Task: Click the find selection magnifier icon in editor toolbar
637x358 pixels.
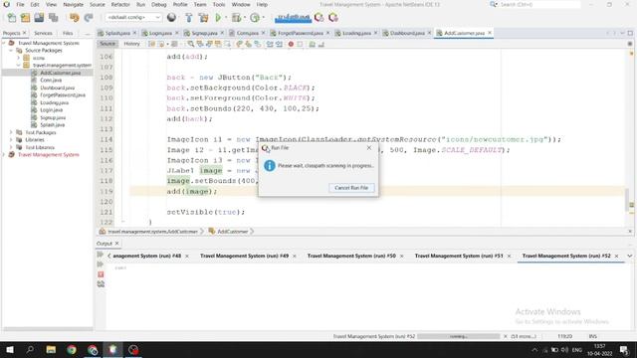Action: (190, 44)
